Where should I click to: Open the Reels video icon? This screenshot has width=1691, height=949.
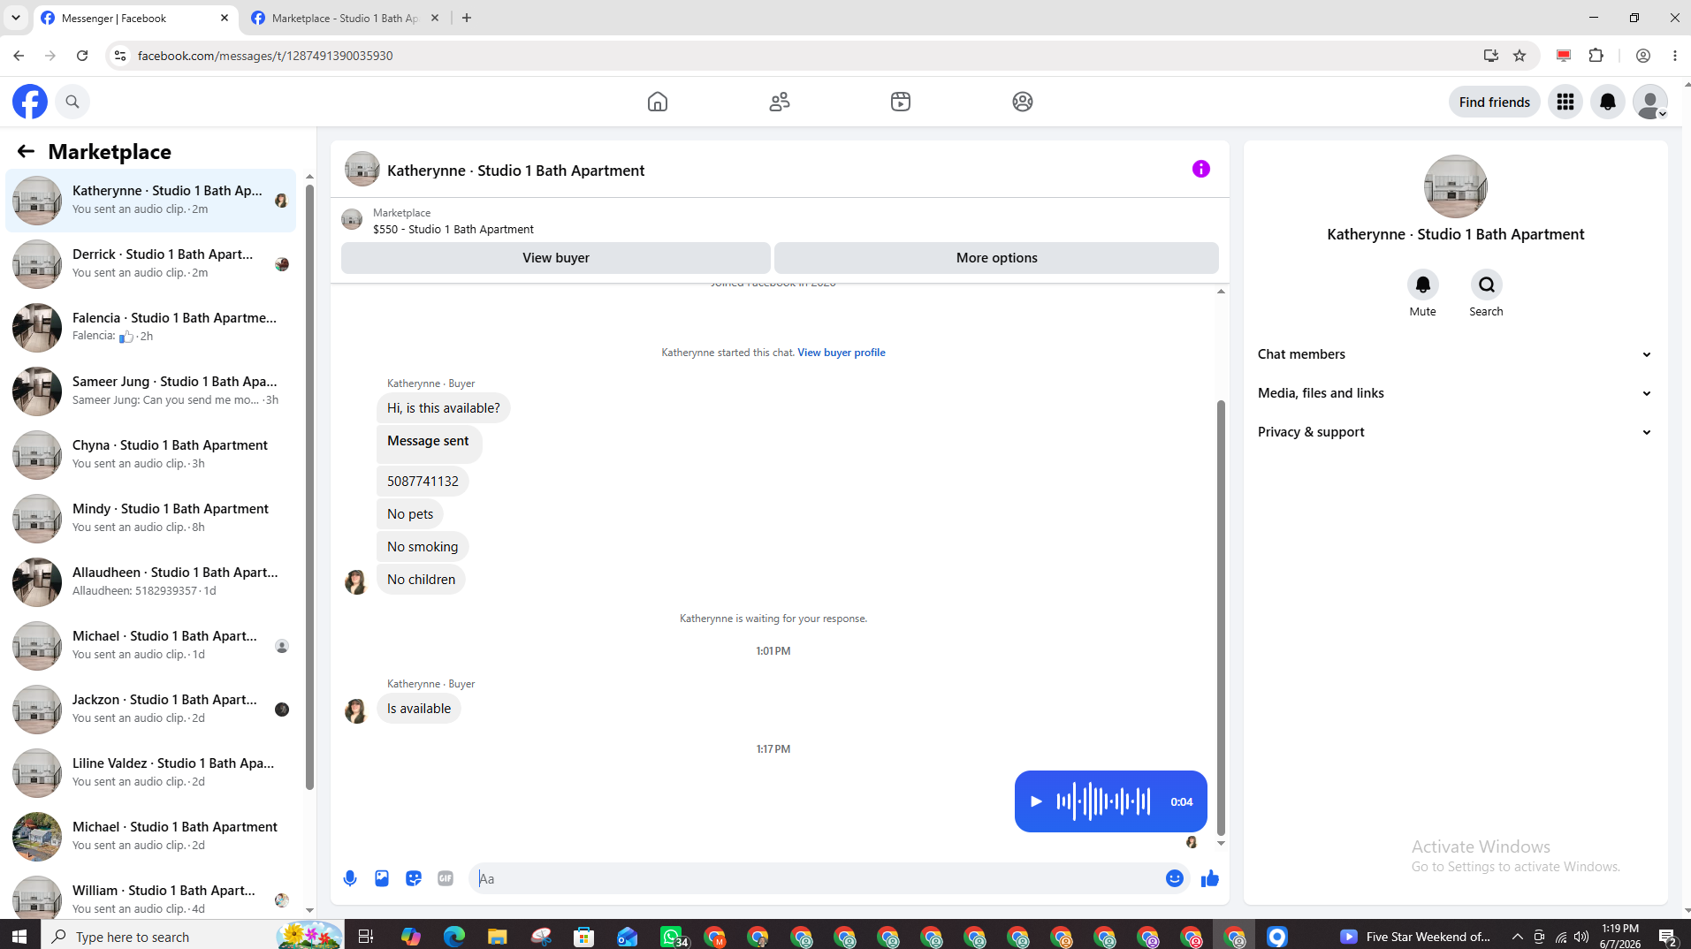click(901, 102)
